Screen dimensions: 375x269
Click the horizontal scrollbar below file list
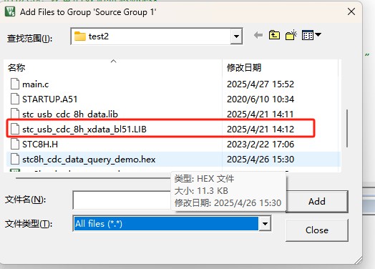93,178
